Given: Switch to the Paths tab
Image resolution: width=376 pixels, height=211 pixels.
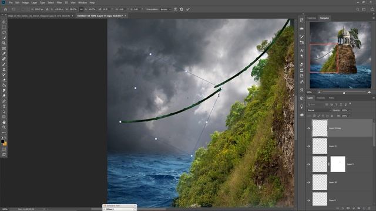Looking at the screenshot, I should point(331,98).
